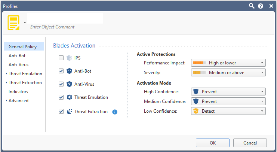Open the Low Confidence Detect dropdown
277x152 pixels.
coord(228,111)
